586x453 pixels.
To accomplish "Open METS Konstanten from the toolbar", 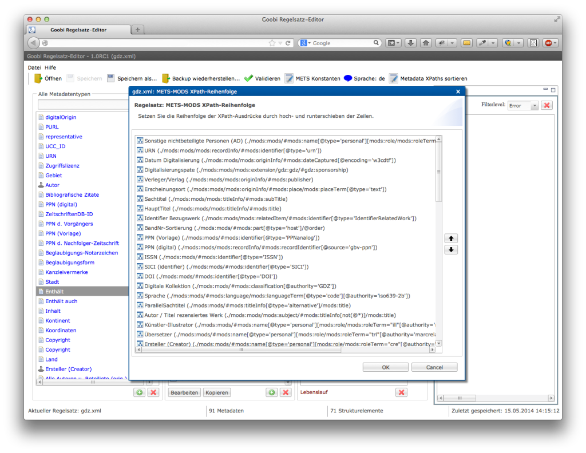I will point(313,78).
